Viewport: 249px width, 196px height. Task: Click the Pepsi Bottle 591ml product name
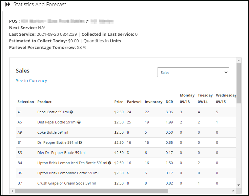tap(53, 112)
